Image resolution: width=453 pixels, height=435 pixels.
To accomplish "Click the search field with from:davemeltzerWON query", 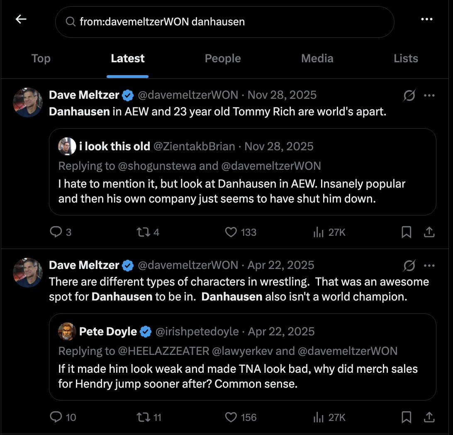I will [225, 22].
